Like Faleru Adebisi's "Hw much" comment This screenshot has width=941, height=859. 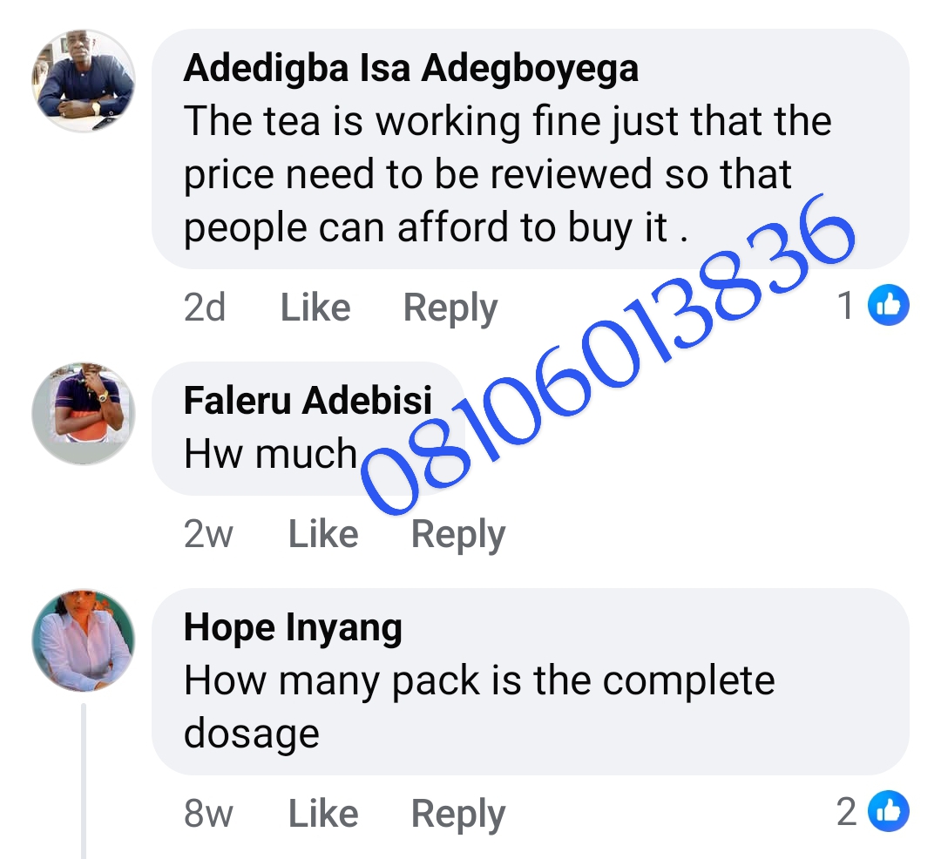coord(323,534)
